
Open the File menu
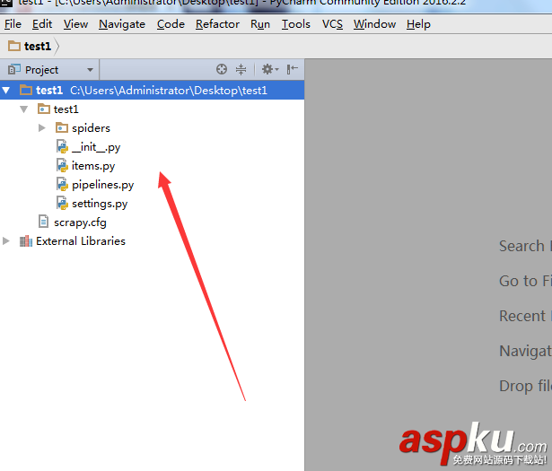[x=13, y=24]
